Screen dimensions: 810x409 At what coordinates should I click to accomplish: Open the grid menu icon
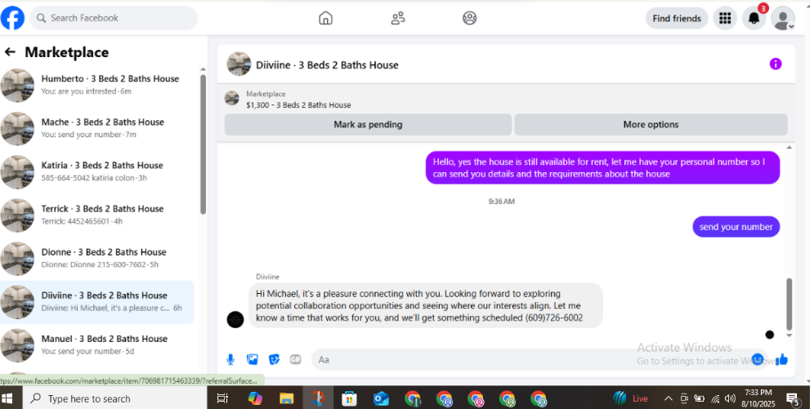(725, 18)
